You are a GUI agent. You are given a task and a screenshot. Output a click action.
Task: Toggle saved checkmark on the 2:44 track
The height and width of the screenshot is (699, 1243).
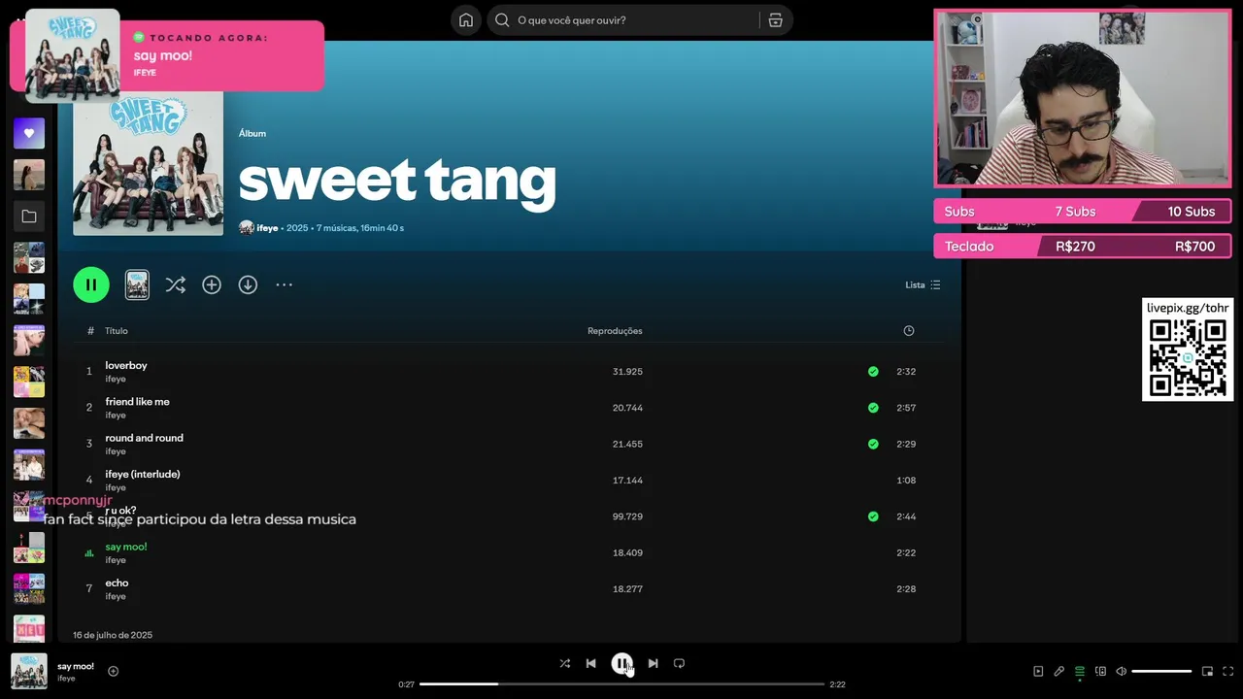(873, 516)
